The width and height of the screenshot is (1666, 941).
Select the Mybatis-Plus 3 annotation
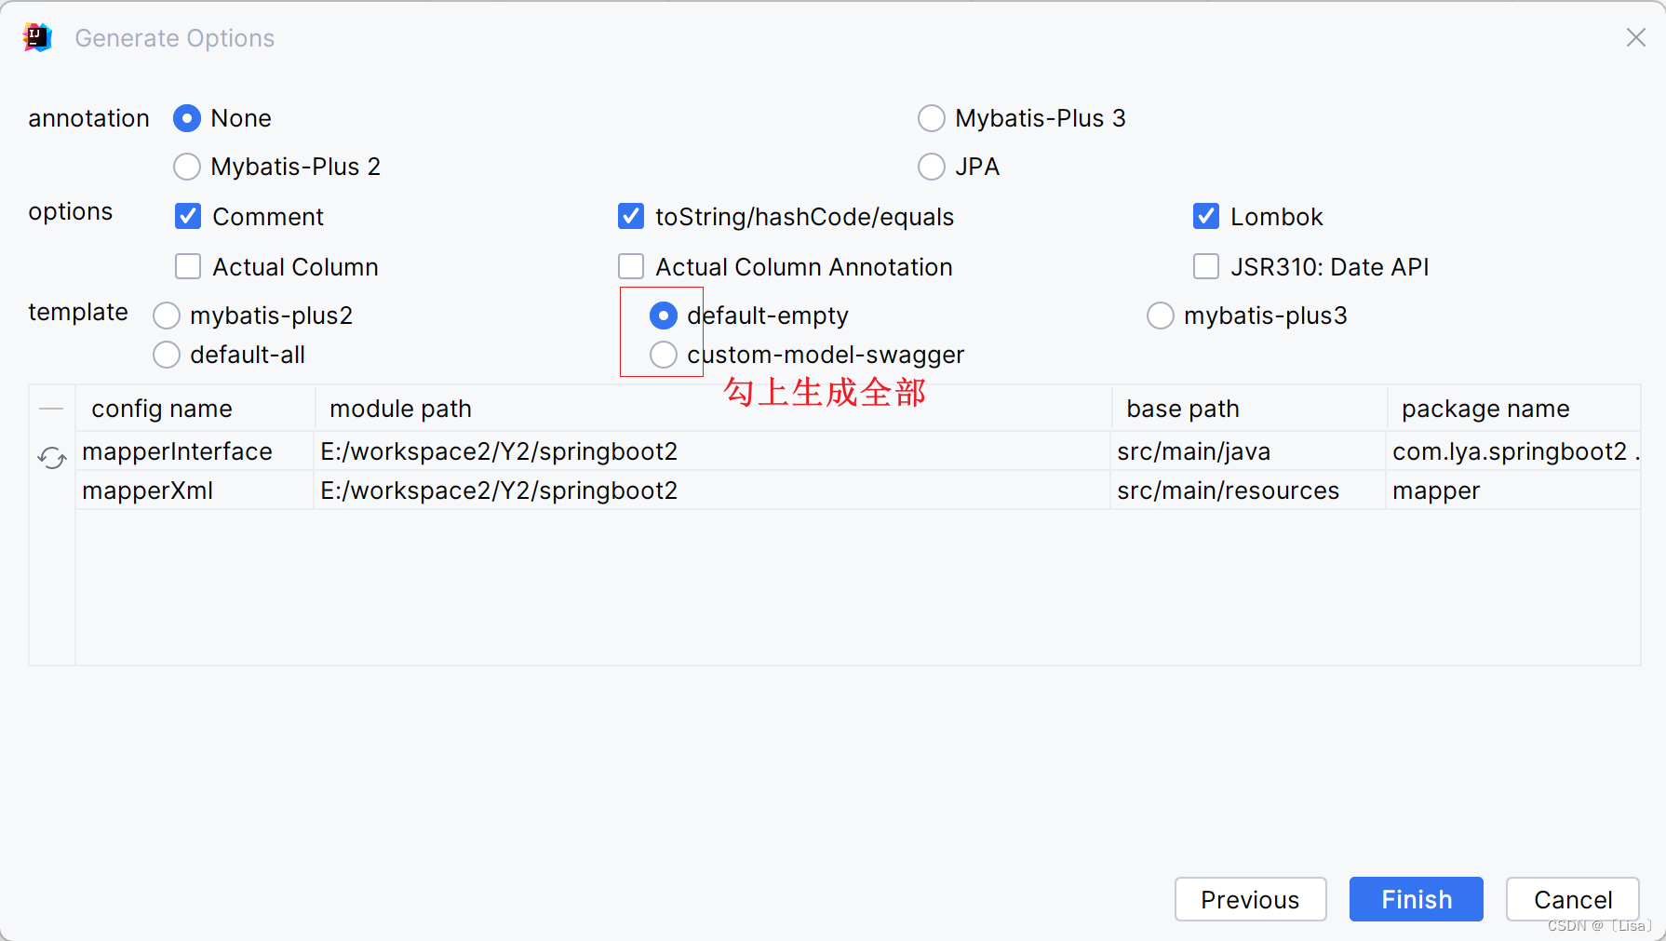point(932,118)
